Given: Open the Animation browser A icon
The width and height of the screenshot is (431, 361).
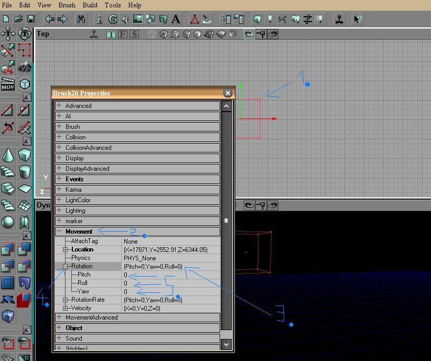Looking at the screenshot, I should (176, 19).
